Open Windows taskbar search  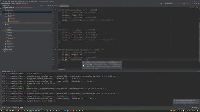[x=4, y=111]
